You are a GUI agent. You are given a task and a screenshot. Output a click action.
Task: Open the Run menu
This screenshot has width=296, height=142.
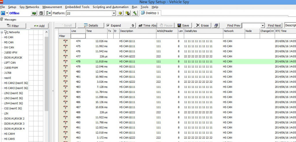pos(135,7)
